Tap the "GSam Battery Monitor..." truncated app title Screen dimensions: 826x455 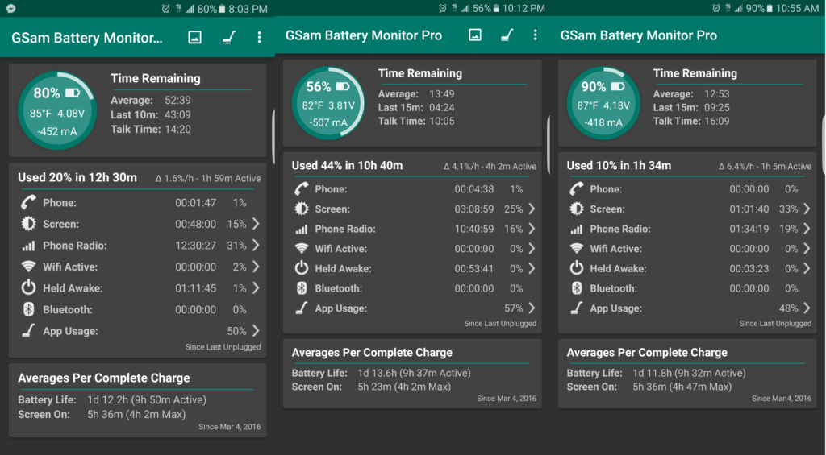click(87, 38)
